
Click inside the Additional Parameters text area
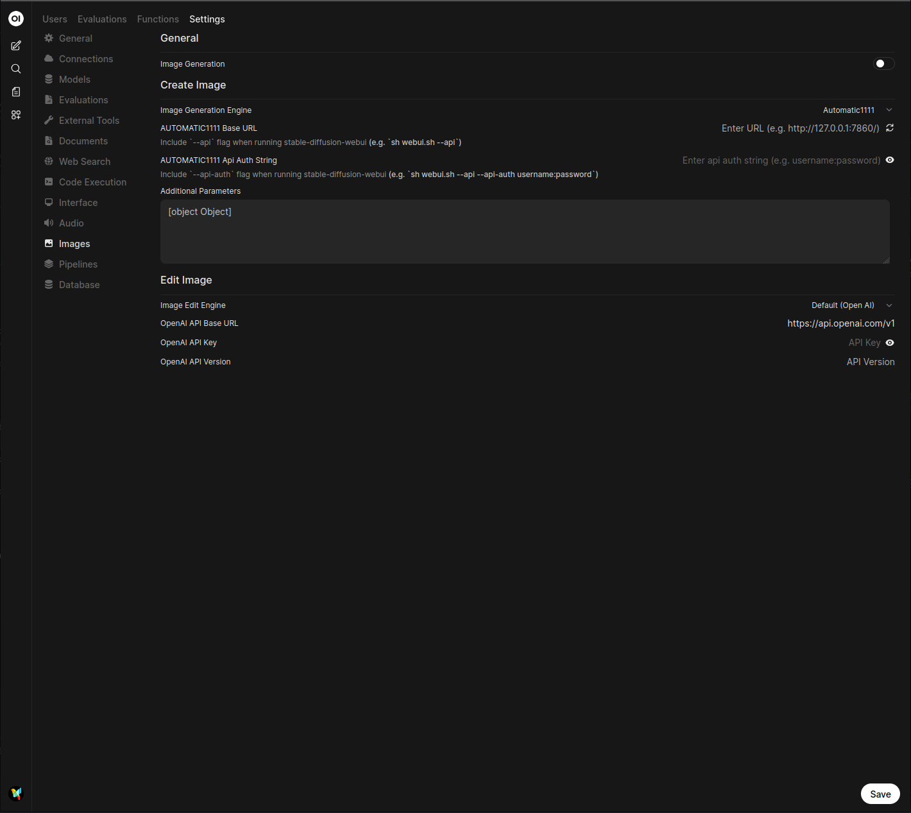click(x=525, y=231)
